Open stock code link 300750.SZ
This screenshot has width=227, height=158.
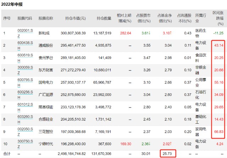[25, 144]
